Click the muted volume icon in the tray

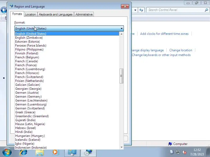[184, 152]
